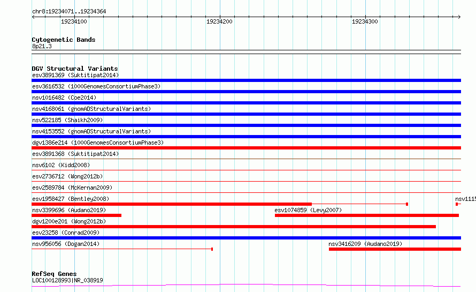476x292 pixels.
Task: Open variant nsv6102 (Kidd2008)
Action: click(x=61, y=165)
